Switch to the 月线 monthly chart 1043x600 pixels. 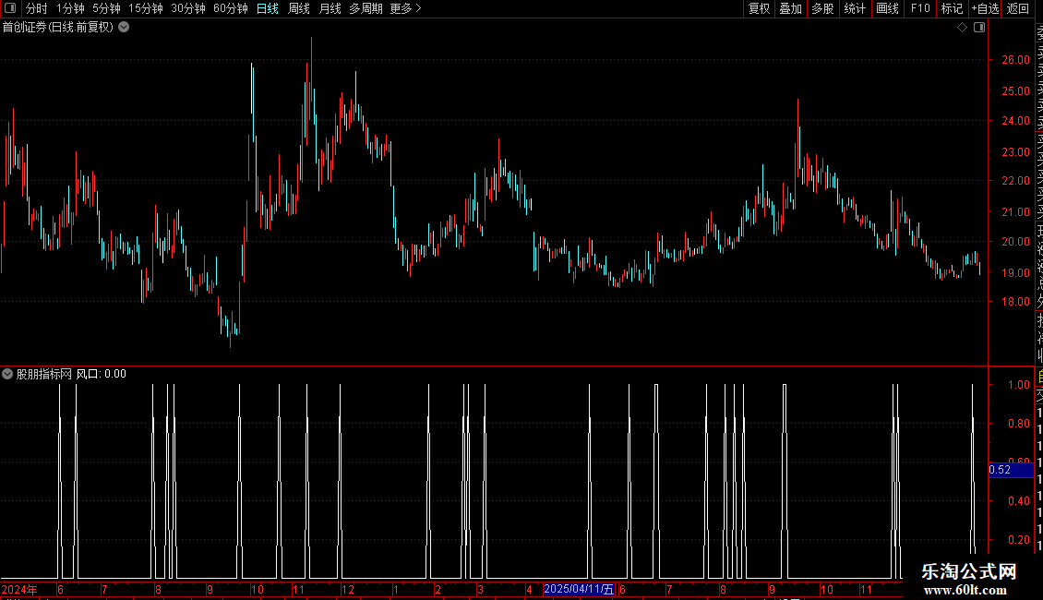click(330, 8)
